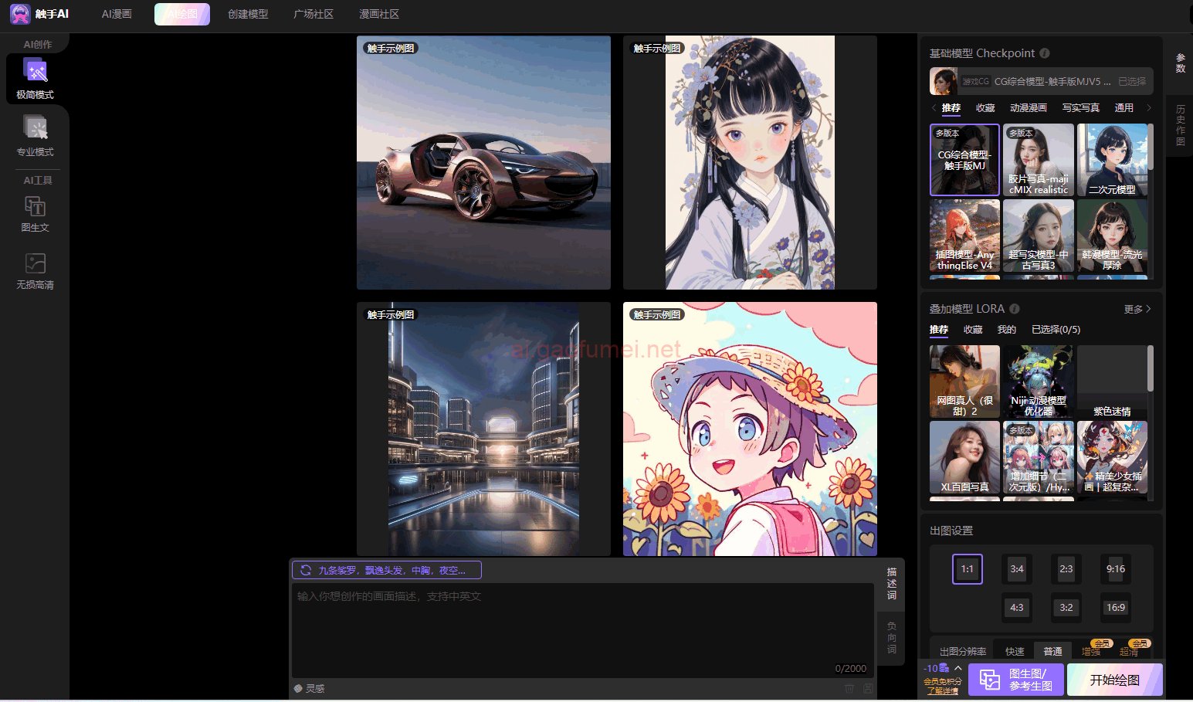Screen dimensions: 1193x702
Task: Click the trash icon below prompt box
Action: click(x=849, y=689)
